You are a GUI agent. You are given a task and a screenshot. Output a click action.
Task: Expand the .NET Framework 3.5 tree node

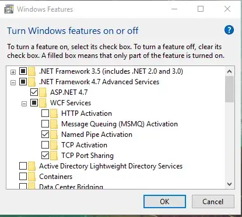(13, 72)
